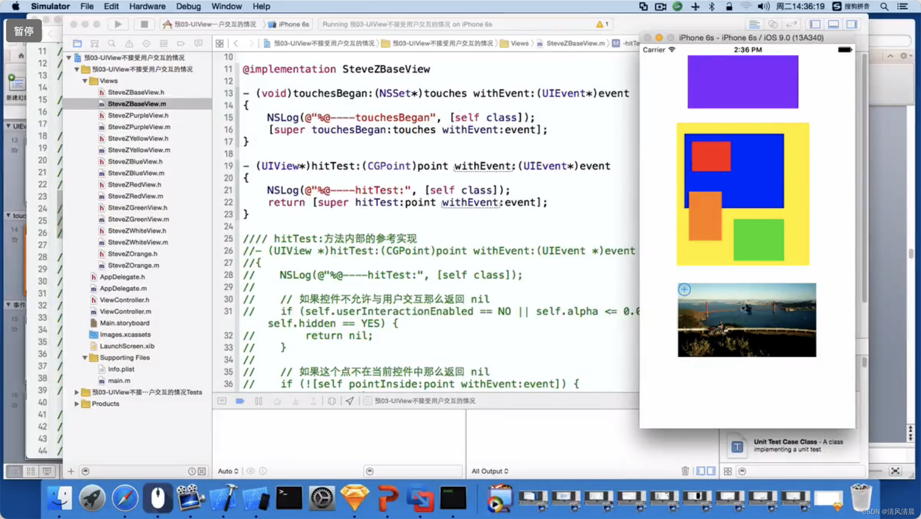The width and height of the screenshot is (921, 519).
Task: Open the find navigator magnifier icon
Action: click(112, 43)
